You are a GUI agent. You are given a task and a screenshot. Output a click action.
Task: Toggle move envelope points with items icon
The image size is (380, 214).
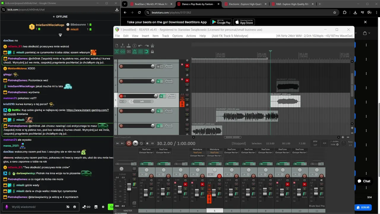pos(134,51)
